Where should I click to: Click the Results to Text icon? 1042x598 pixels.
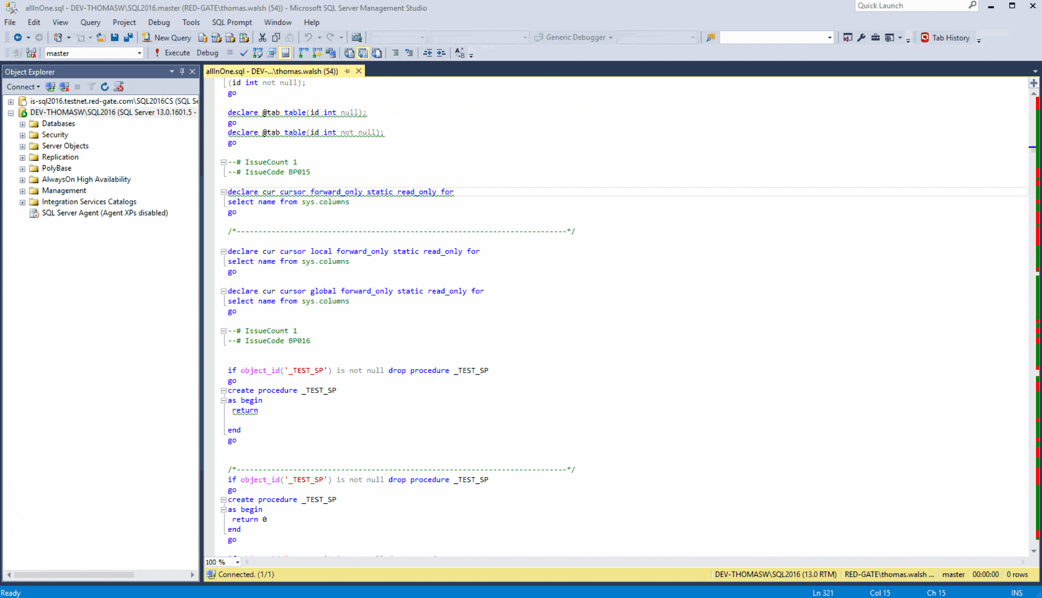click(349, 53)
